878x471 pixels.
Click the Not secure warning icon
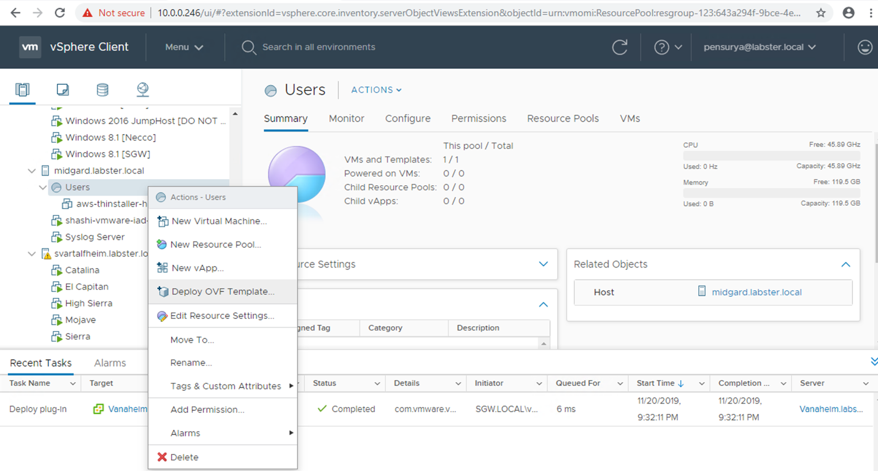click(87, 12)
